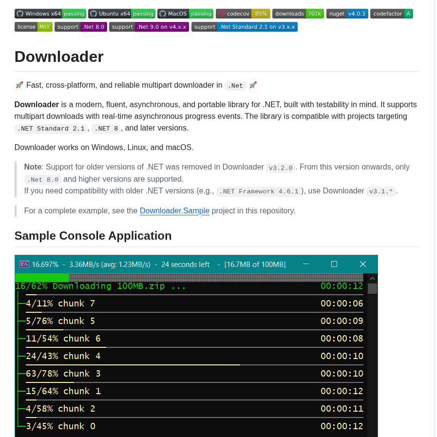Click the codefactor A rating badge
Viewport: 437px width, 437px height.
391,13
